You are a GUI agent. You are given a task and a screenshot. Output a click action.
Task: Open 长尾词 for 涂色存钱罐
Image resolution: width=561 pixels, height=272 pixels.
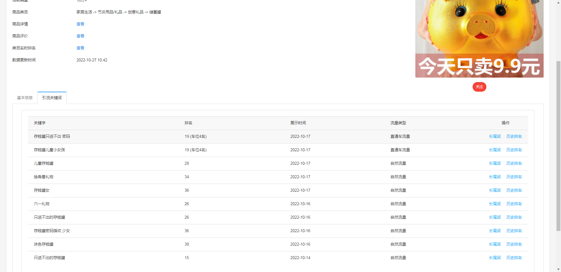pyautogui.click(x=495, y=244)
